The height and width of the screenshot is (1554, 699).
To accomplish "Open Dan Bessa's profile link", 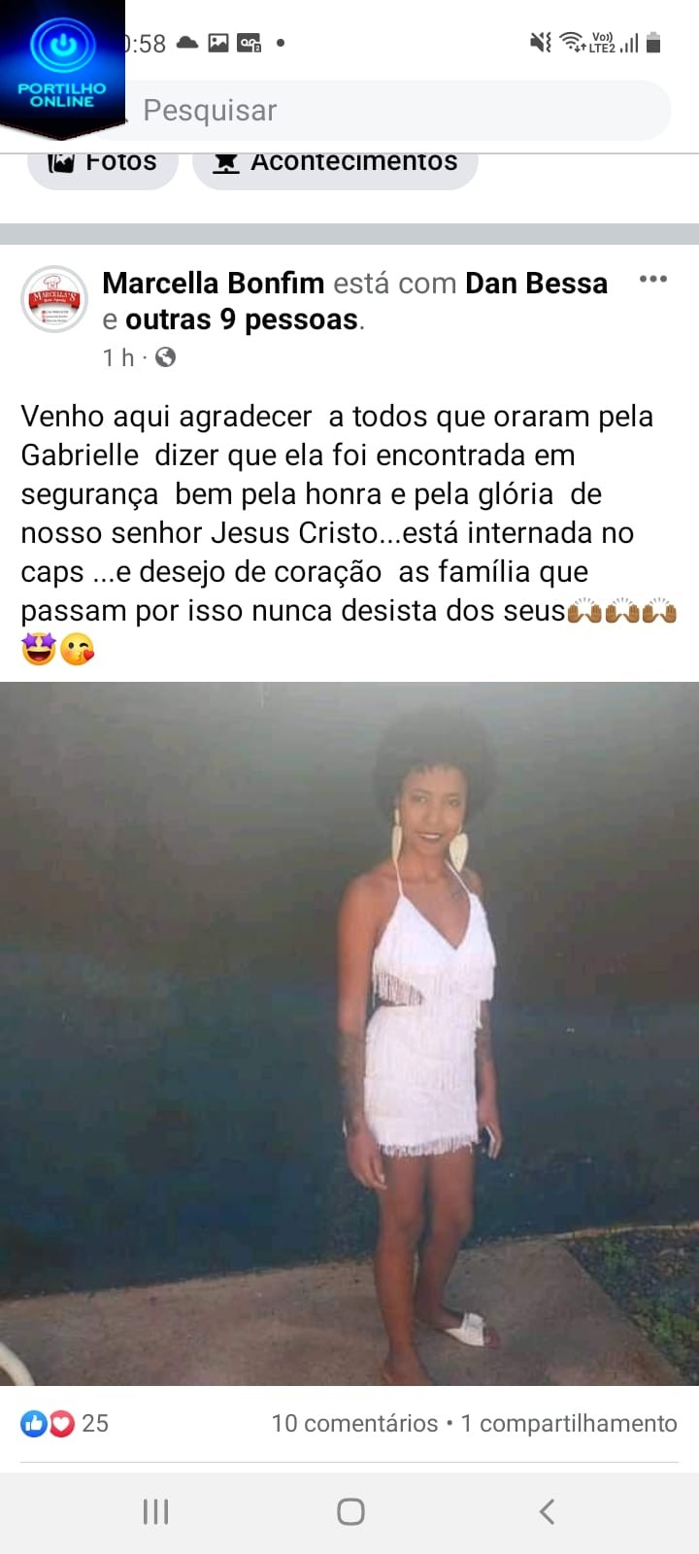I will pyautogui.click(x=536, y=283).
